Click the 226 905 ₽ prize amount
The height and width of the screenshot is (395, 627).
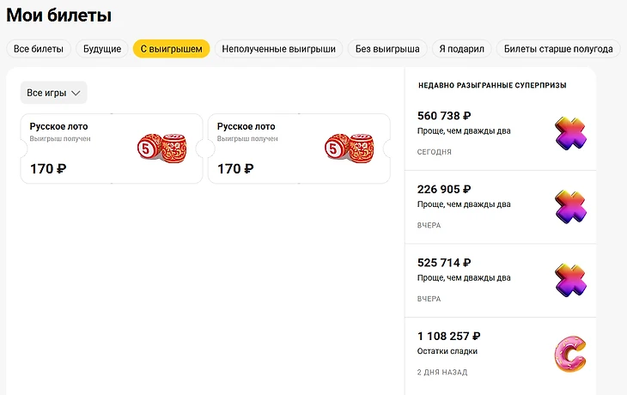point(444,190)
